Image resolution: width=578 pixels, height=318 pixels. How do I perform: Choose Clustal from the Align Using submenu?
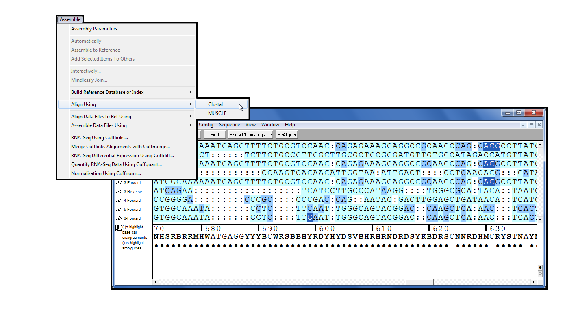(x=215, y=104)
